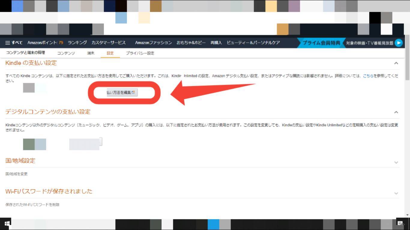
Task: Open Amazonファッション in the nav bar
Action: point(153,43)
